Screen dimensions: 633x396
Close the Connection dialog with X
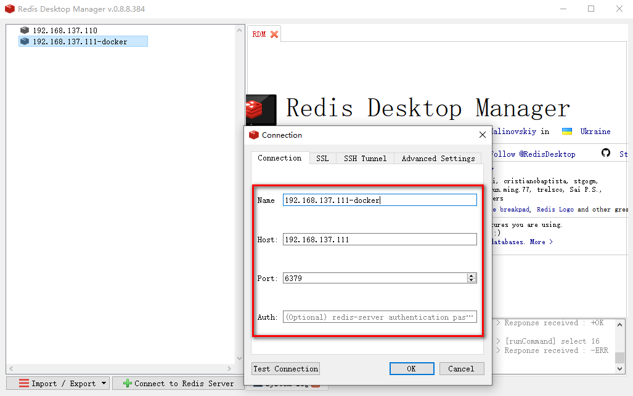tap(483, 135)
